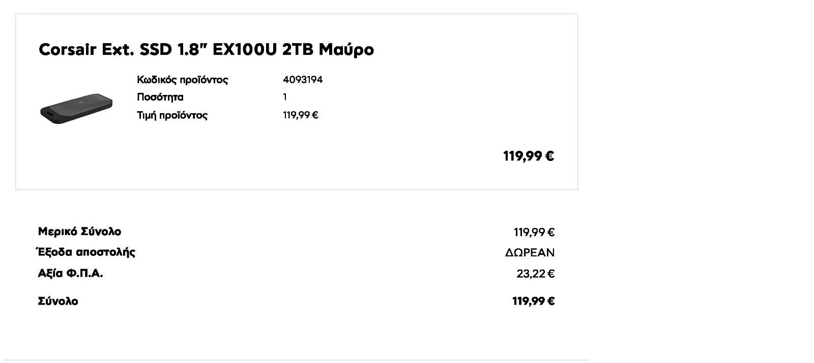The width and height of the screenshot is (814, 363).
Task: Click the subtotal amount beside Μερικό Σύνολο
Action: (534, 233)
